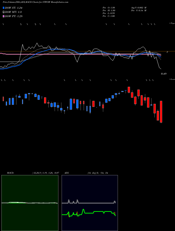Viewport: 175px width, 231px height.
Task: Click the 'Avg V: 0.002 M' value
Action: coord(139,8)
